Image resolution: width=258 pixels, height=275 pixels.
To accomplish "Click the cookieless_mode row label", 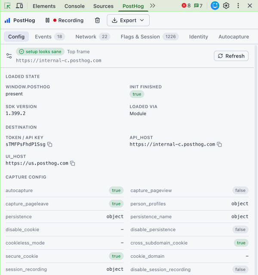I will click(x=25, y=243).
